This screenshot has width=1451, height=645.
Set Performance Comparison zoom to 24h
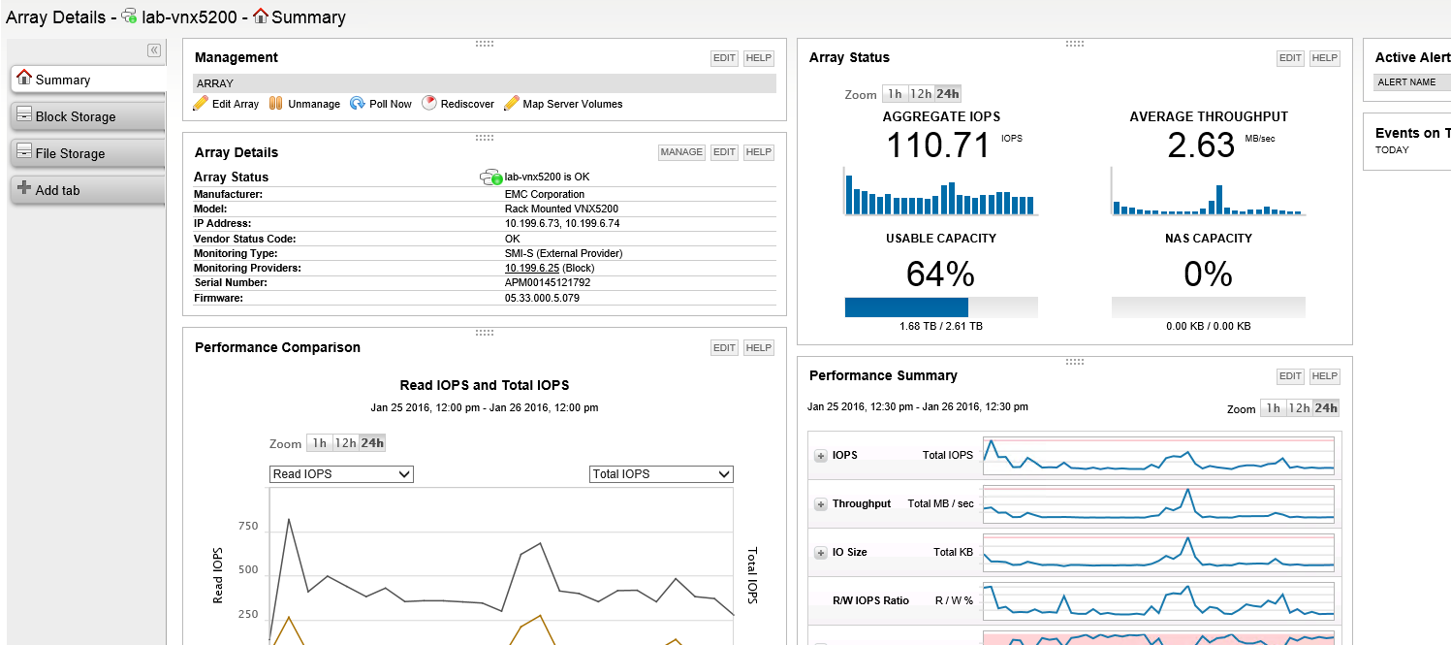pos(371,443)
